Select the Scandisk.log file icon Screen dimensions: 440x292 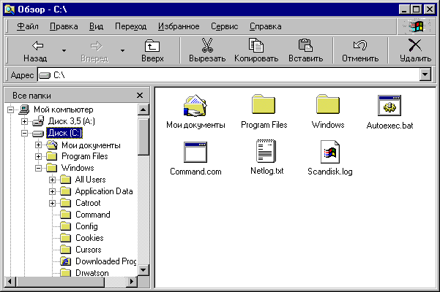[330, 152]
